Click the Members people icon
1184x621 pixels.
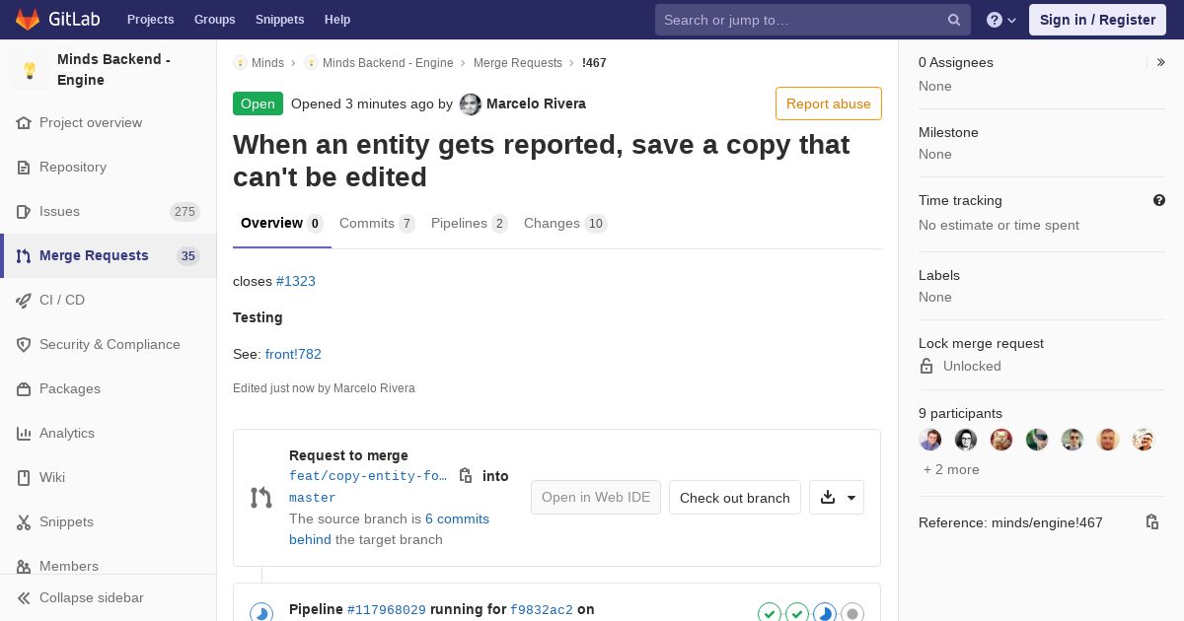24,566
